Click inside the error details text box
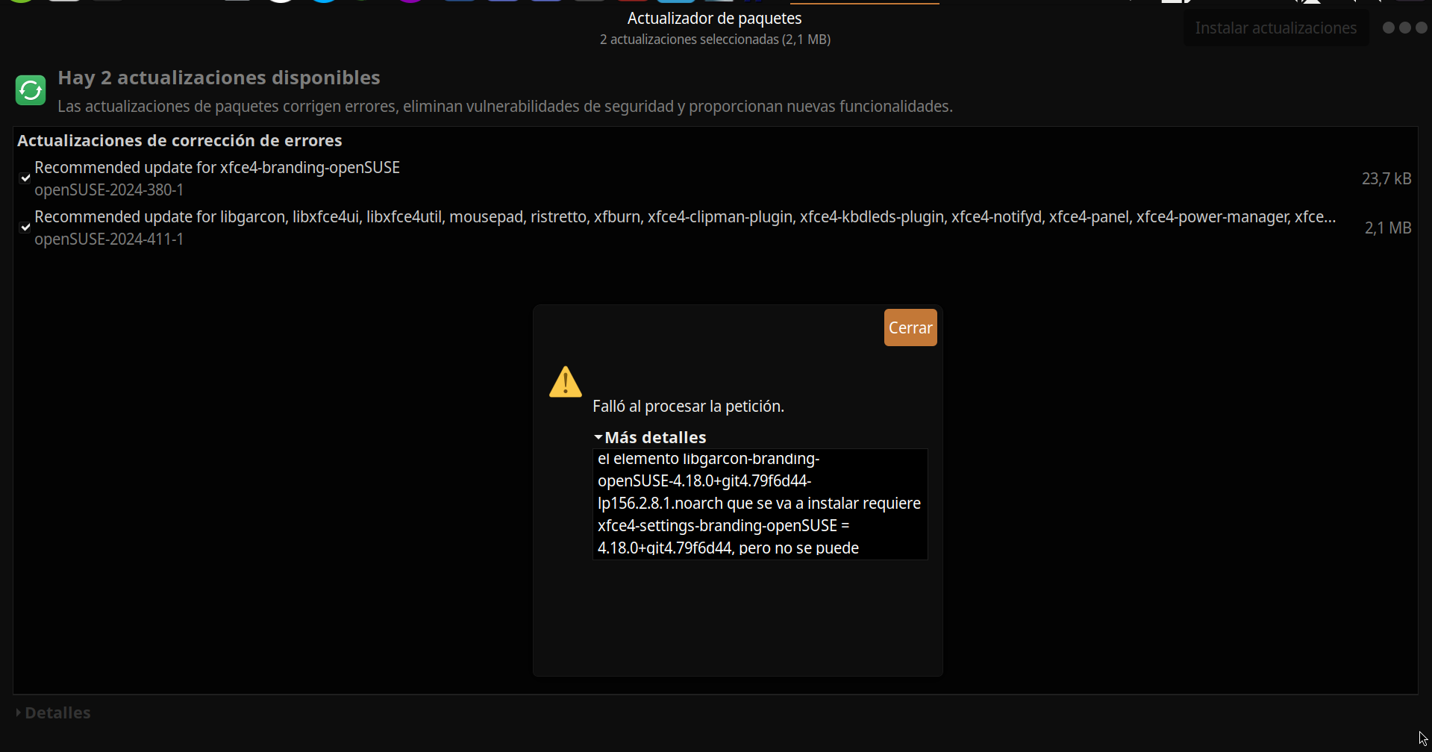The height and width of the screenshot is (752, 1432). pos(760,504)
